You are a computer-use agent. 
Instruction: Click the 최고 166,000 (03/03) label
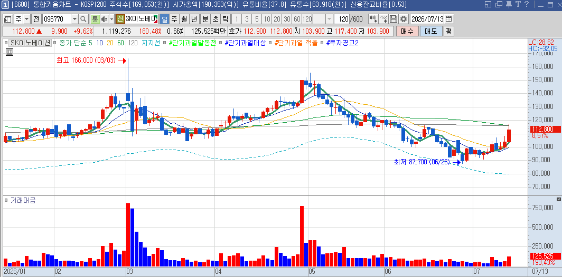[x=86, y=61]
